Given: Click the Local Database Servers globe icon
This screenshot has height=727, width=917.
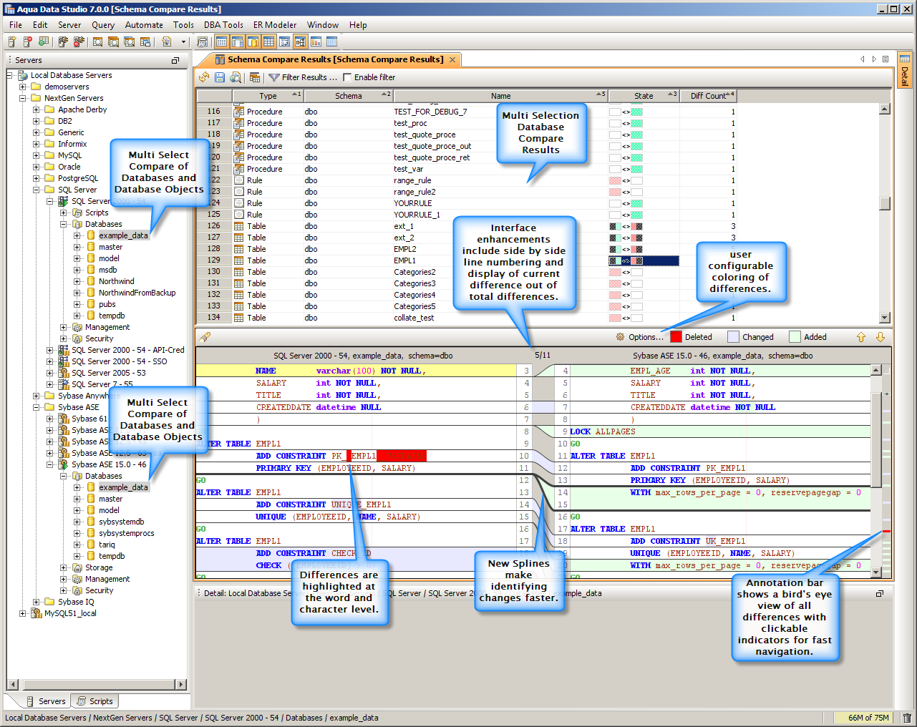Looking at the screenshot, I should [23, 75].
